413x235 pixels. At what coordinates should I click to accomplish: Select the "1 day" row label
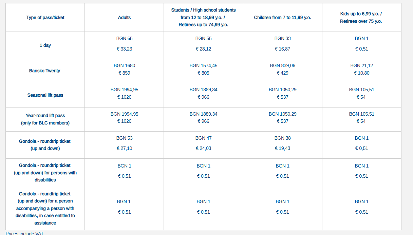(45, 45)
